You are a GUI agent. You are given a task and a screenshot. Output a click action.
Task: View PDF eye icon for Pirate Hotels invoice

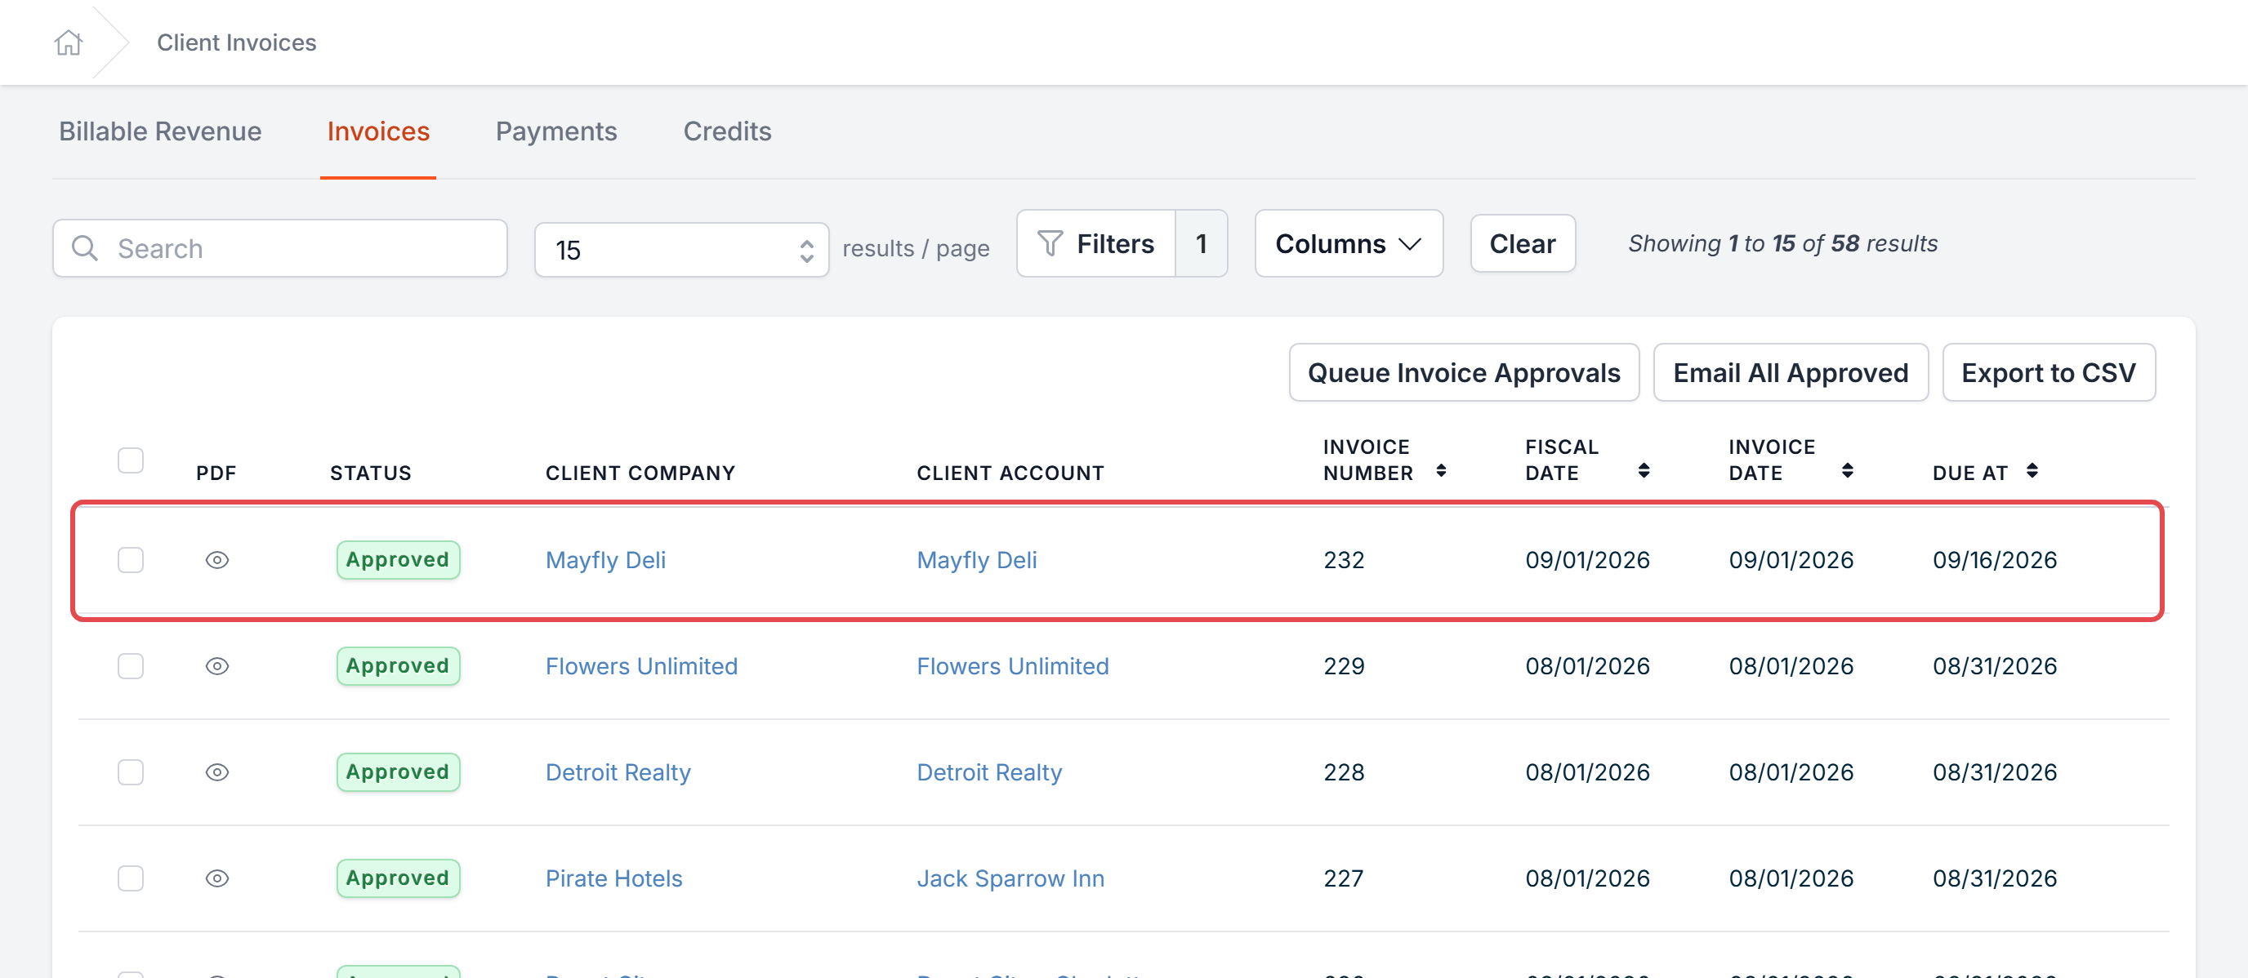point(217,878)
